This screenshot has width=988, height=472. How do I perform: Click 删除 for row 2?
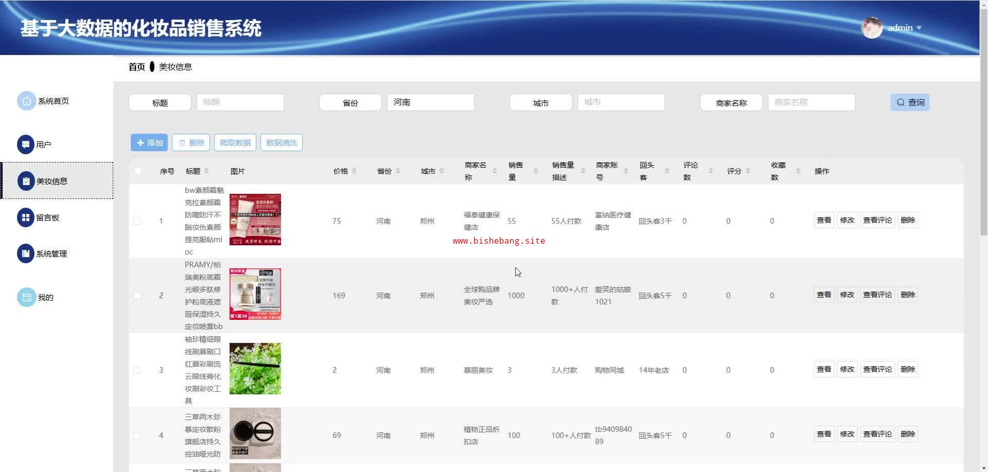908,295
